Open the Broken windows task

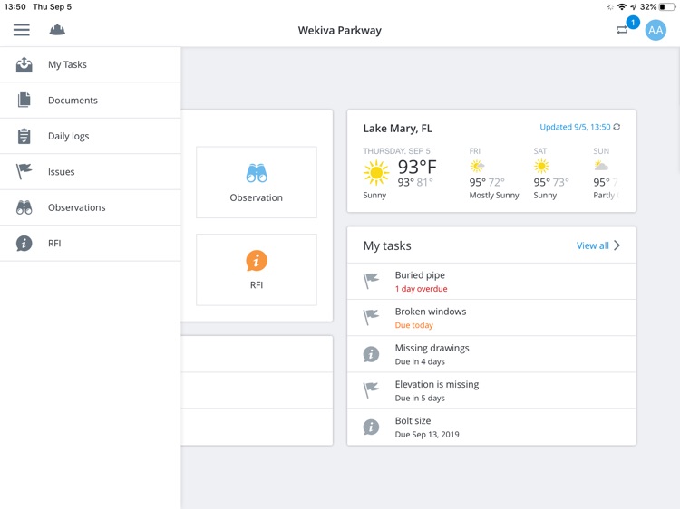pos(491,318)
